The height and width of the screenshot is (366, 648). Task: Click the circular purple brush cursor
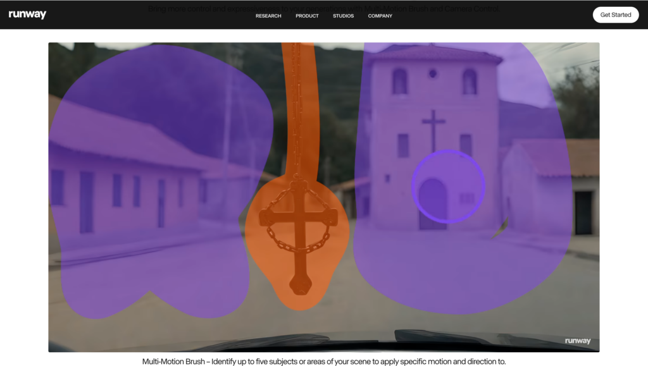point(448,186)
